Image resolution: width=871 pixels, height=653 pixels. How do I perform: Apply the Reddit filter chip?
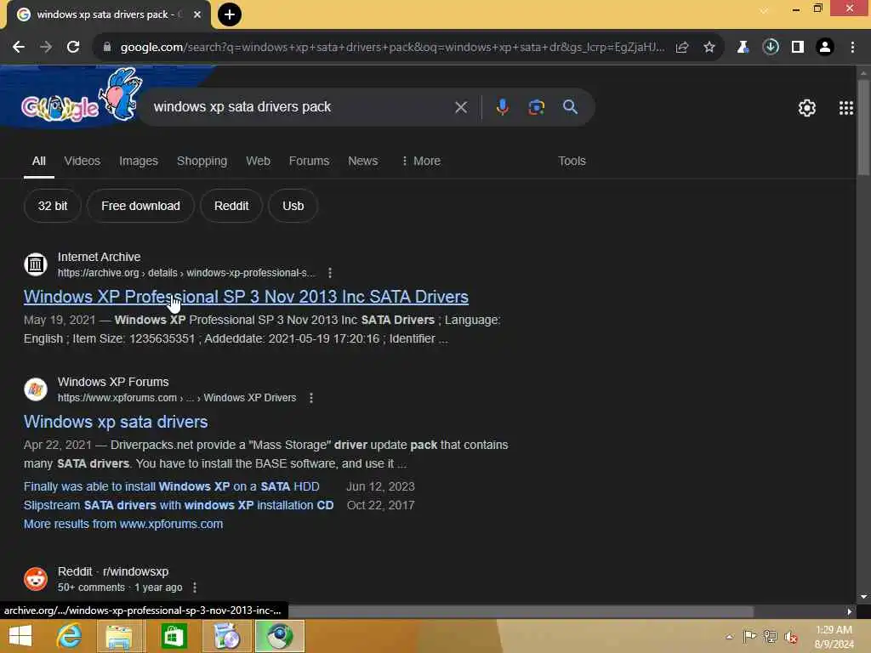231,206
